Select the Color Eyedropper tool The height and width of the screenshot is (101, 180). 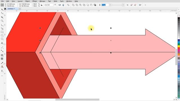click(x=2, y=63)
